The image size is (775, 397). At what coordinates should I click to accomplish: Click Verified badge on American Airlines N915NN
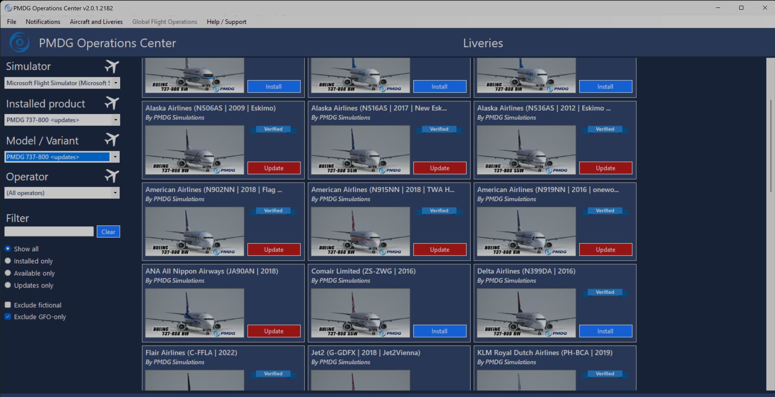point(439,211)
